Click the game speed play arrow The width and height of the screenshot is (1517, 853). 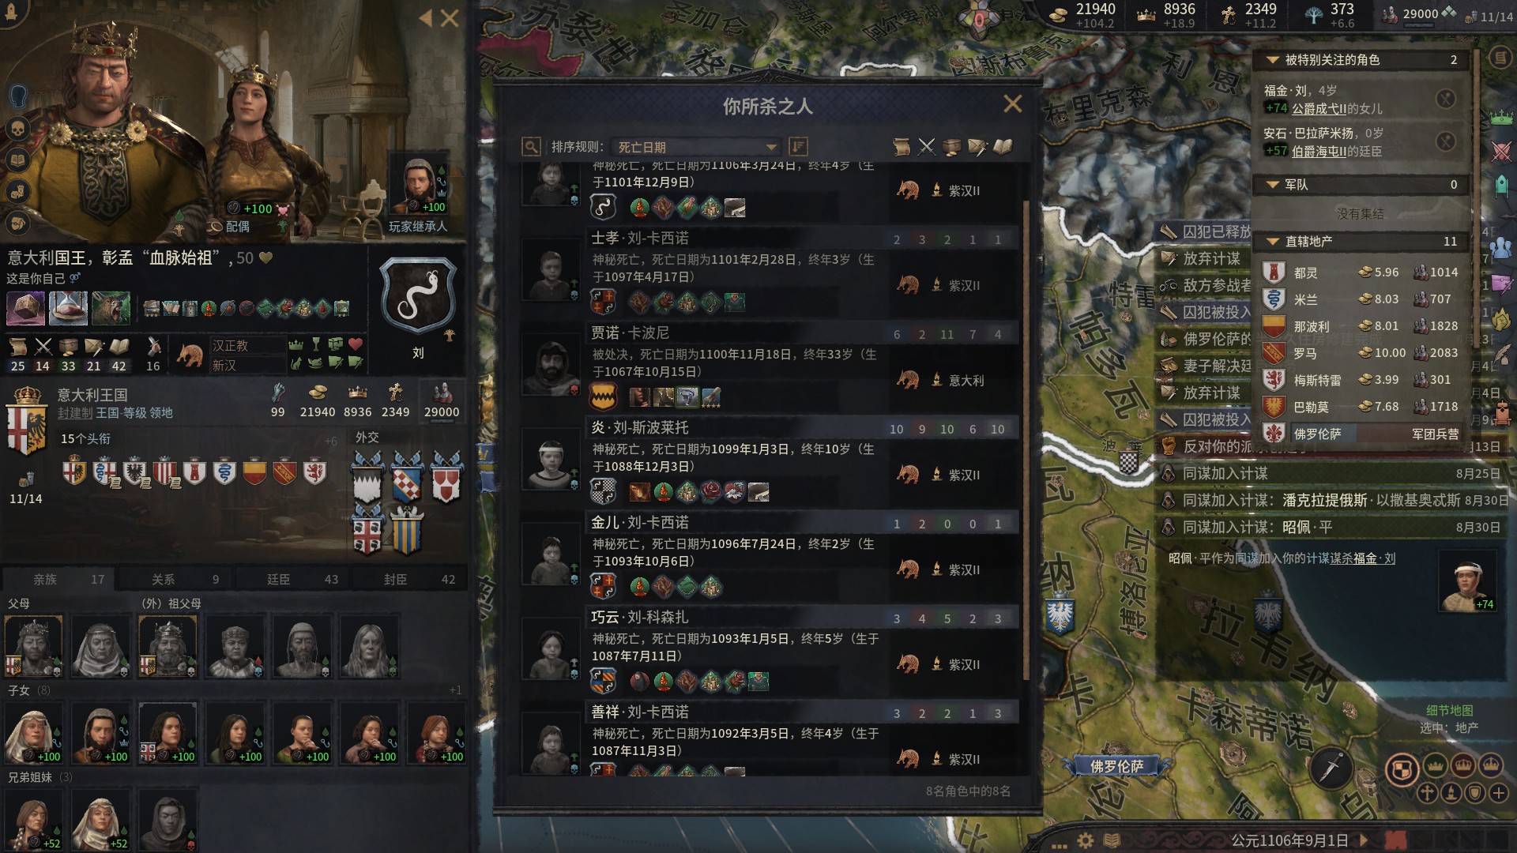click(1363, 840)
